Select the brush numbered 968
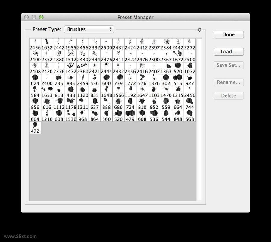The height and width of the screenshot is (242, 271). tap(83, 116)
